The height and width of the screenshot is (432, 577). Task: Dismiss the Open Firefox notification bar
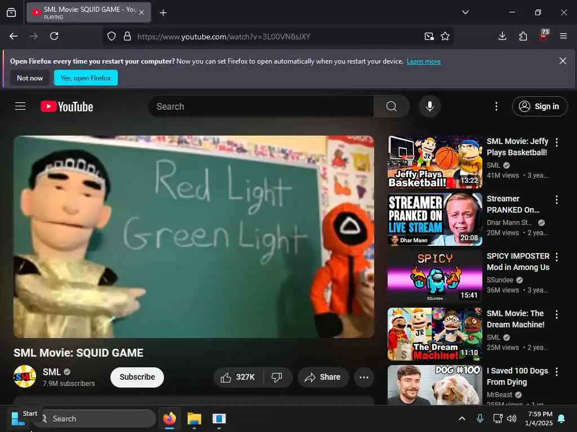(563, 61)
